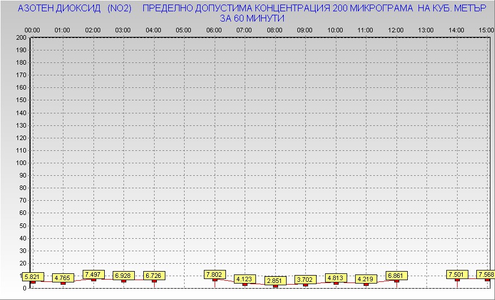
Task: Click the 5.821 data label
Action: (x=33, y=277)
